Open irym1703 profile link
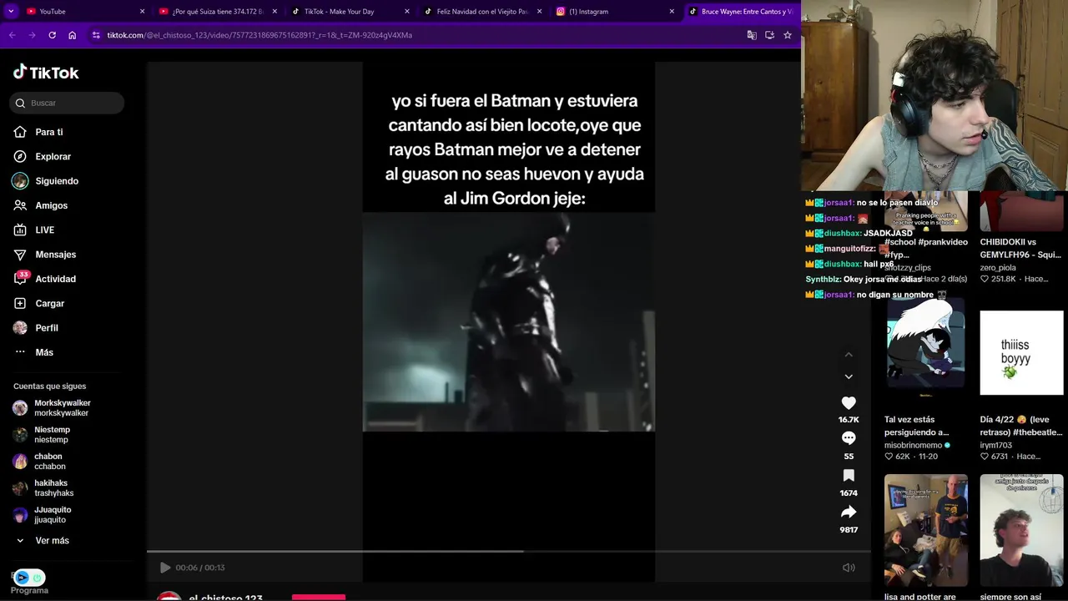Image resolution: width=1068 pixels, height=601 pixels. click(996, 446)
